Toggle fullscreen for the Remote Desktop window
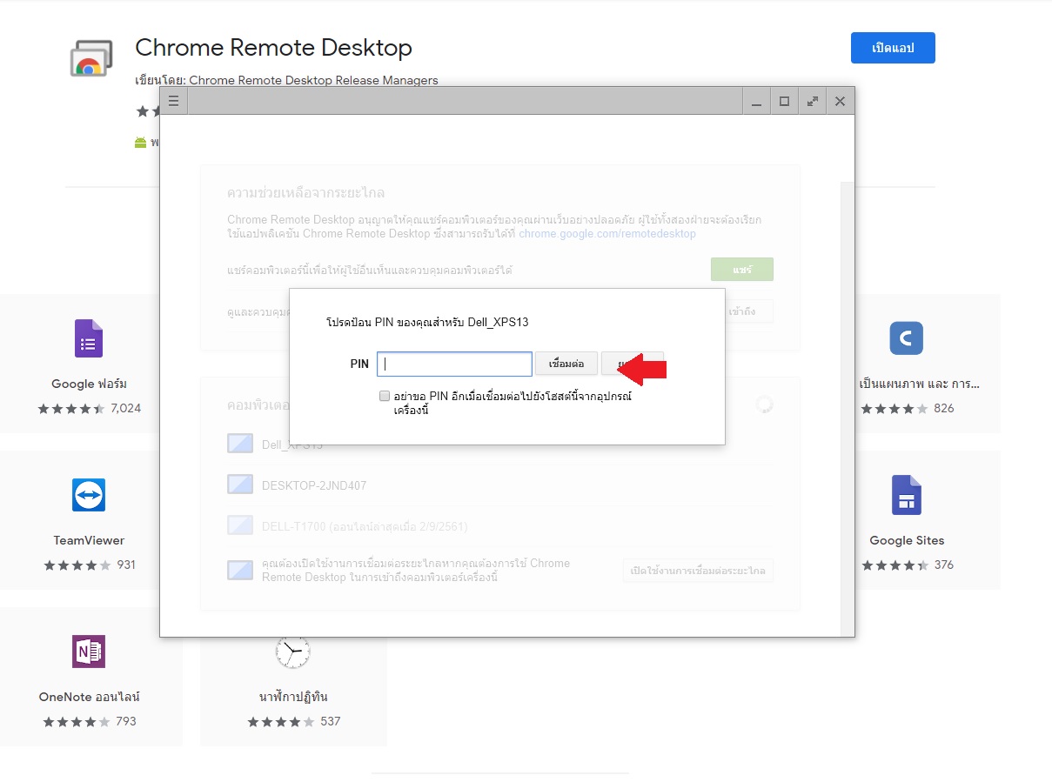Viewport: 1052px width, 782px height. [812, 101]
